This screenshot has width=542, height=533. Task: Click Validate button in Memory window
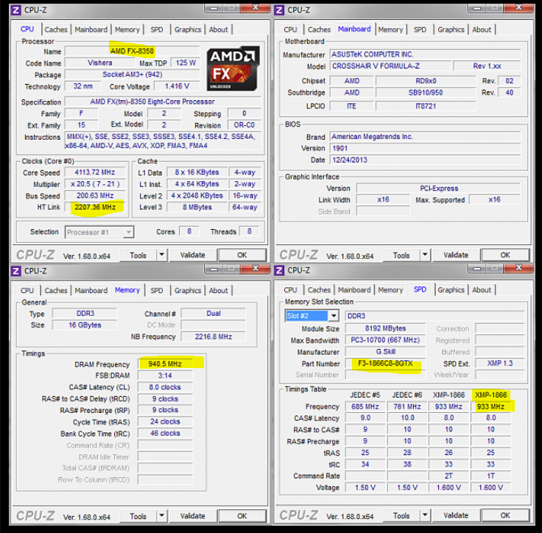[192, 516]
